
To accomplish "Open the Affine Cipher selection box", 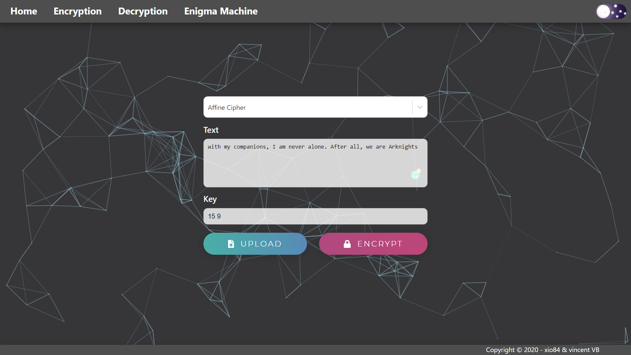I will [x=307, y=107].
